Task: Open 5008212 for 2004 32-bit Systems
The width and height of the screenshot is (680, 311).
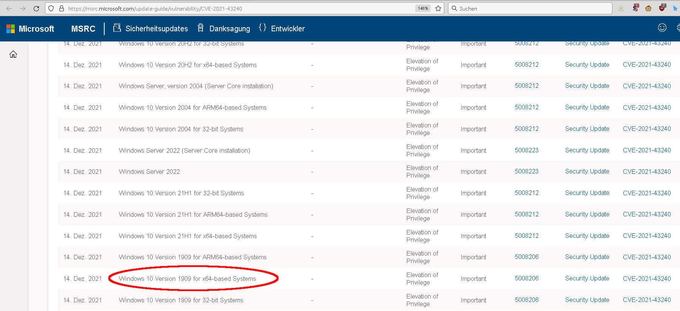Action: tap(527, 129)
